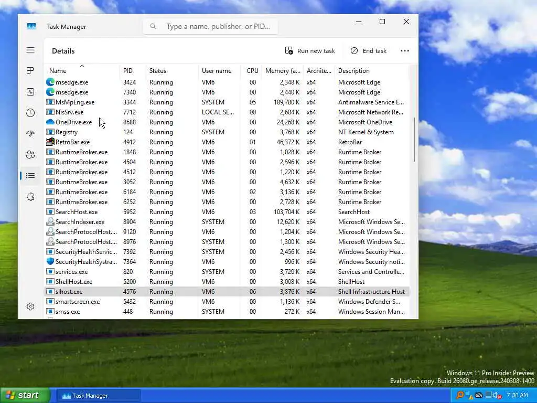Sort by the PID column header

click(x=133, y=71)
